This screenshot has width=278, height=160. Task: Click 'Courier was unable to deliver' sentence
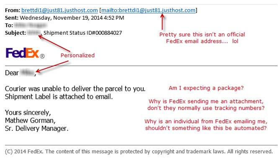[75, 88]
